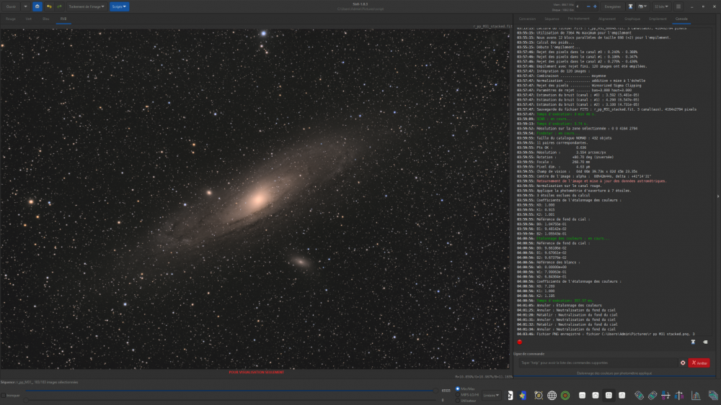Viewport: 721px width, 405px height.
Task: Toggle false color rendering star icon
Action: (522, 396)
